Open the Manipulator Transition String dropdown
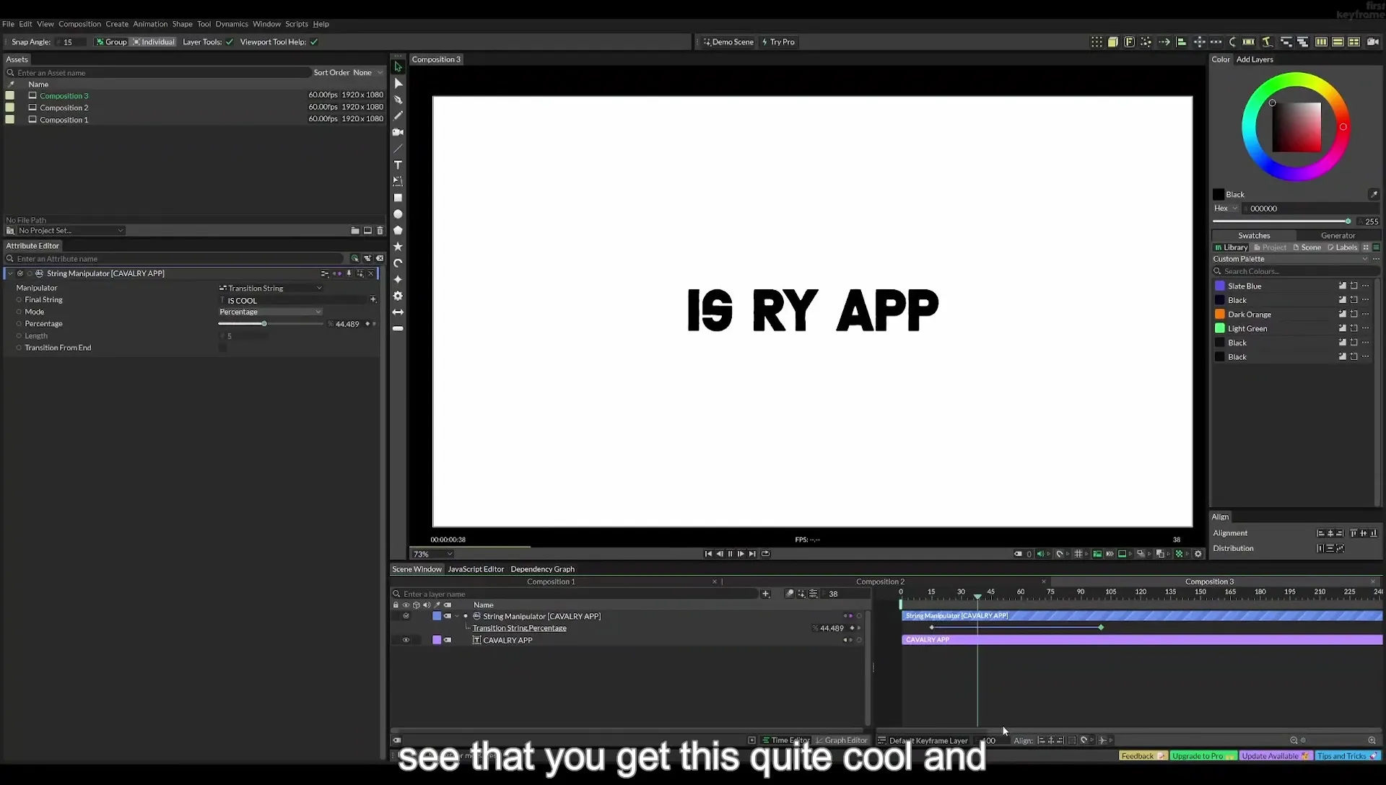 click(271, 288)
